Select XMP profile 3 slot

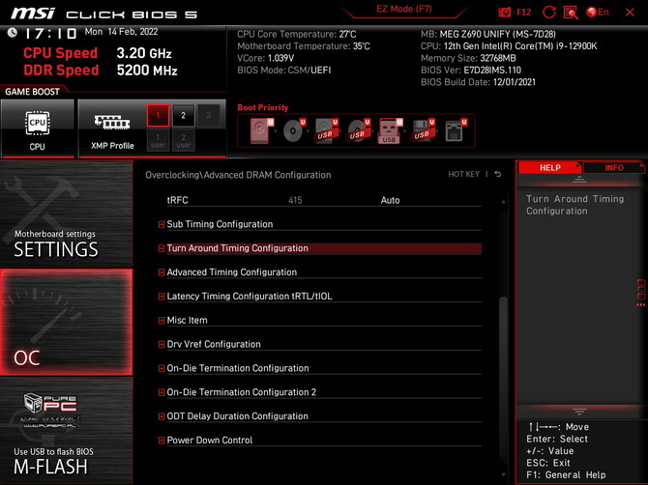(208, 116)
